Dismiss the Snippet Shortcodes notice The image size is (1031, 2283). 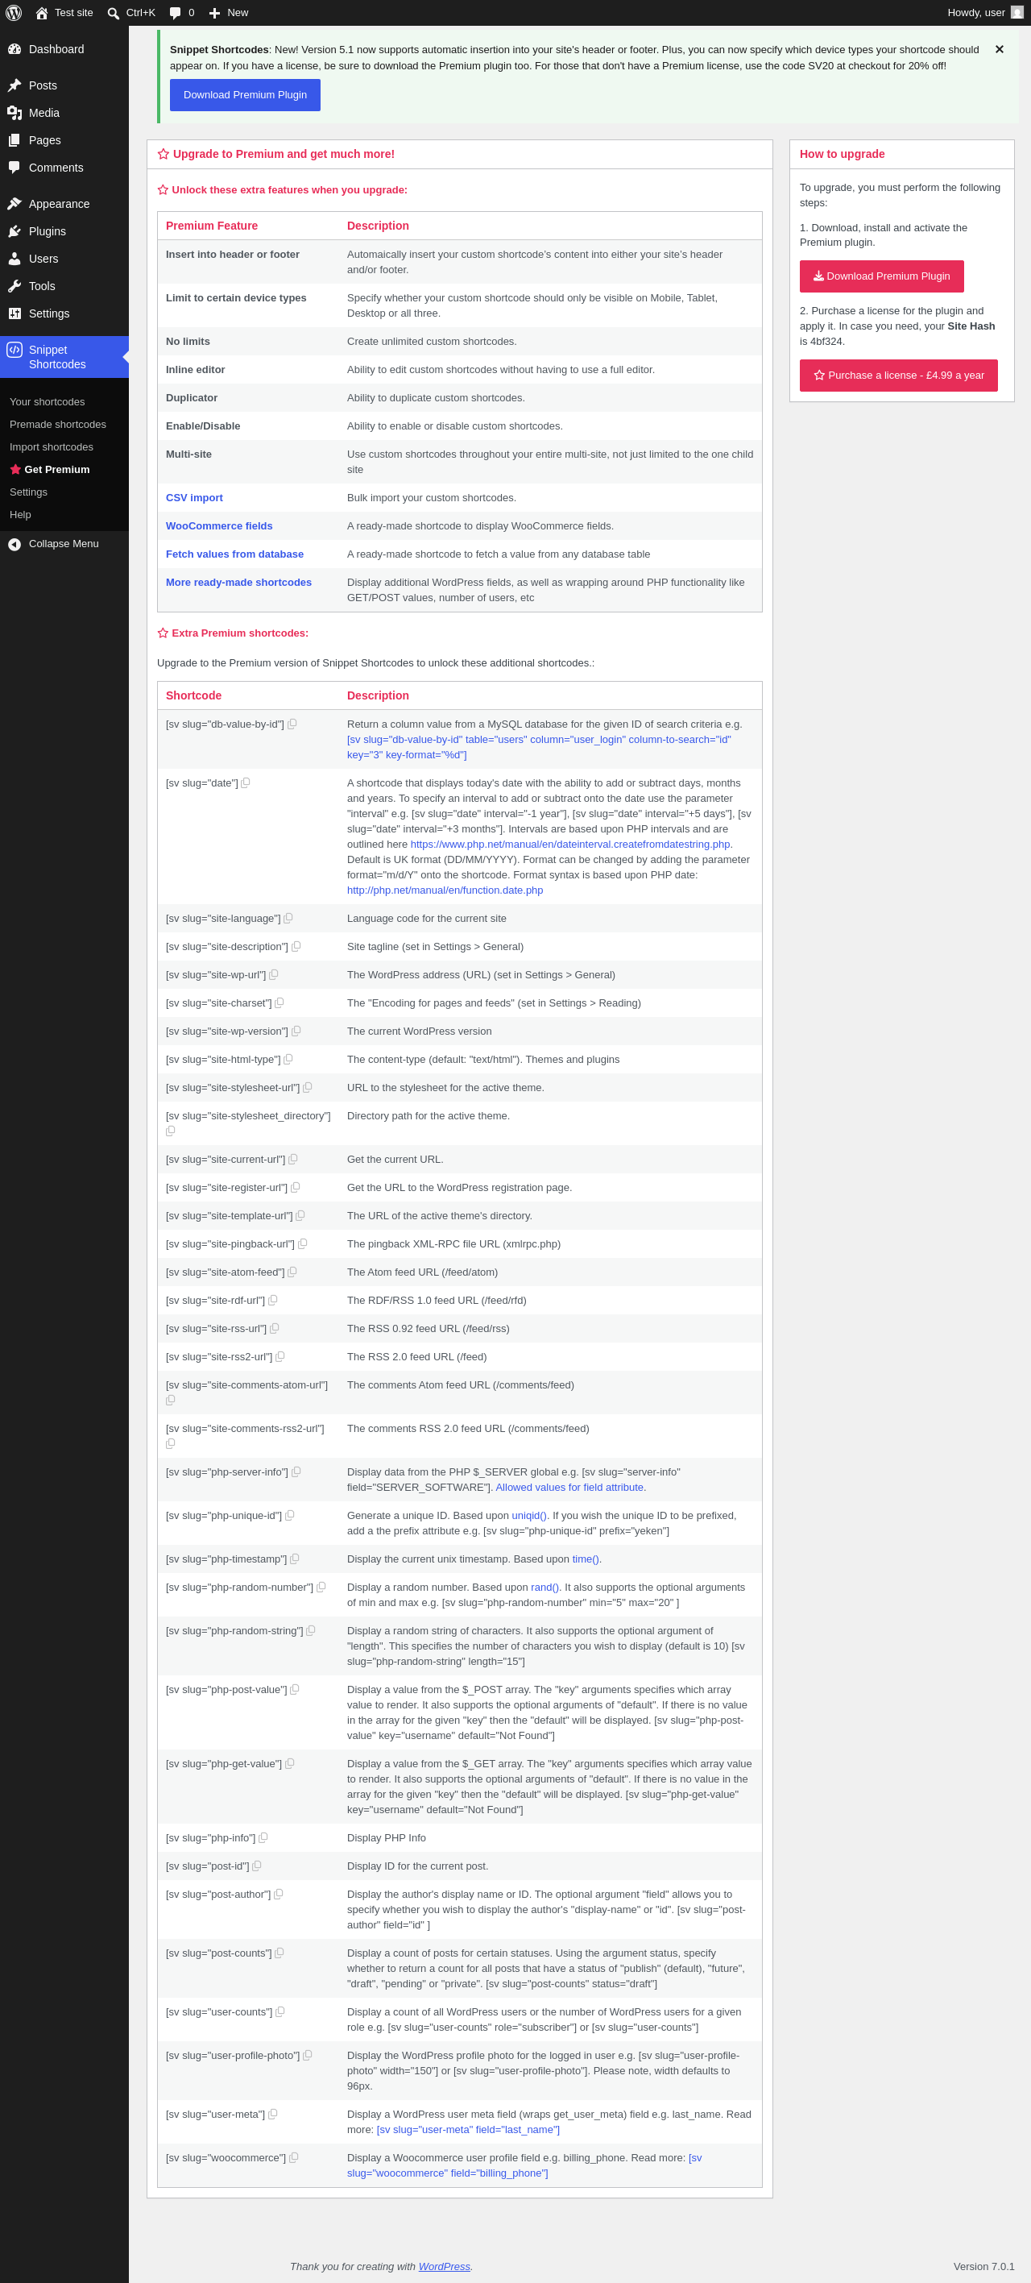999,50
